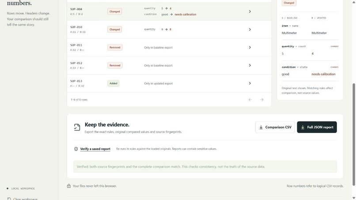Go to previous page arrow

click(x=250, y=100)
